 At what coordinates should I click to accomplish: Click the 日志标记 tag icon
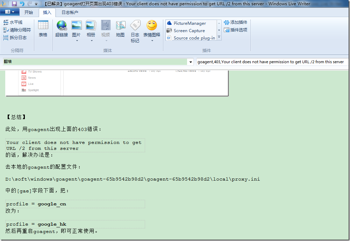coord(135,31)
